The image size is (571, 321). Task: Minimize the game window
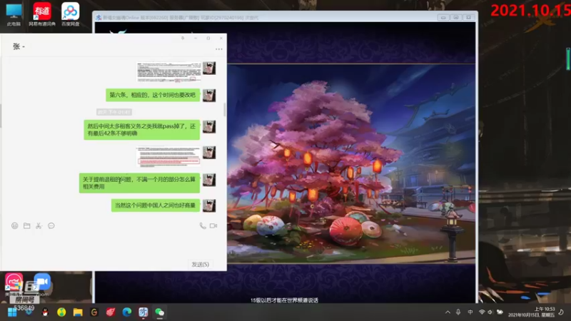[x=443, y=17]
